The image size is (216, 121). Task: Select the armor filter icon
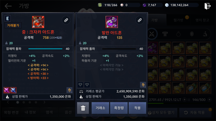[x=165, y=34]
